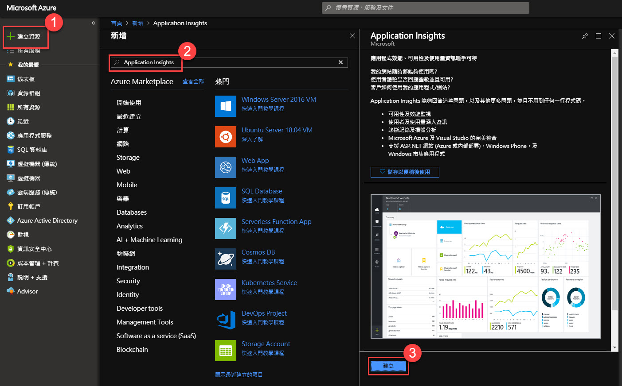The image size is (622, 386).
Task: Open 應用程式服務 icon in sidebar
Action: pos(11,135)
